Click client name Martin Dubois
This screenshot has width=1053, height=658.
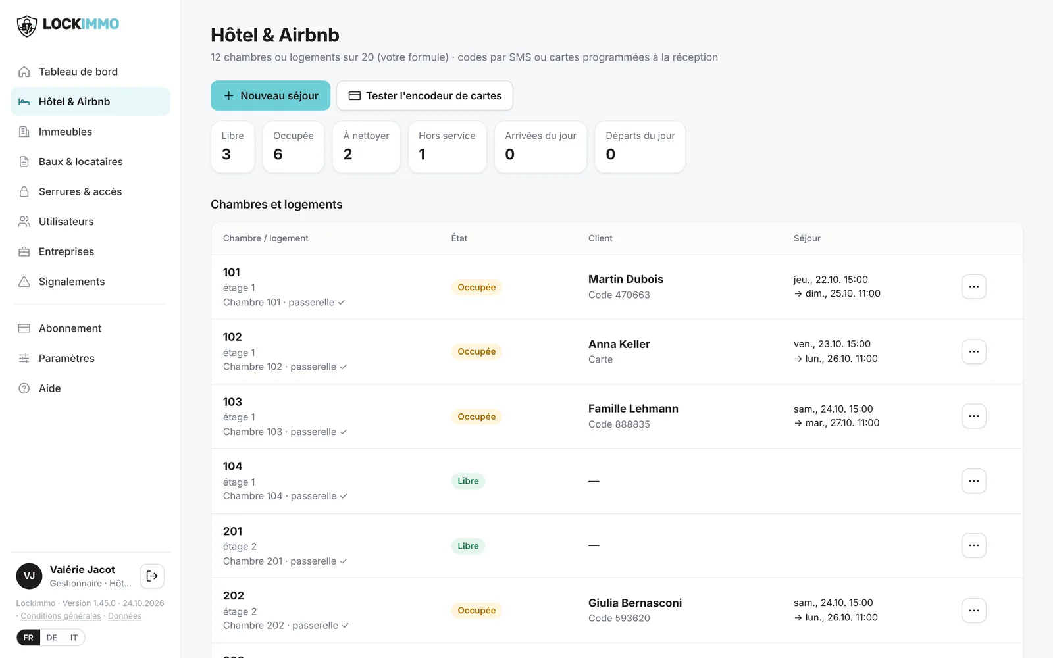click(x=626, y=279)
